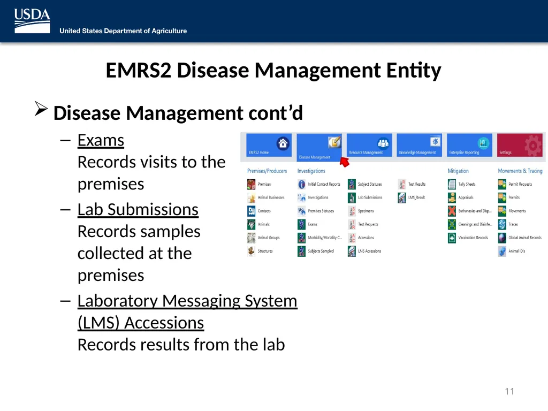Image resolution: width=548 pixels, height=411 pixels.
Task: Click the Permits label
Action: tap(514, 197)
